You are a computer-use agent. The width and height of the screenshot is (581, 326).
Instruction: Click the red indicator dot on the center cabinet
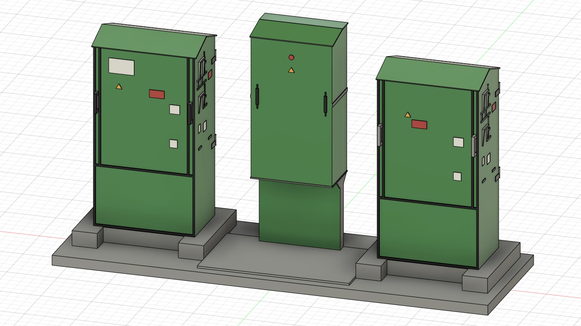[x=292, y=57]
